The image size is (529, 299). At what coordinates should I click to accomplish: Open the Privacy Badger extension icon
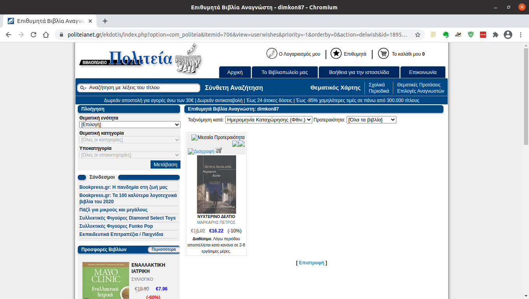click(458, 35)
